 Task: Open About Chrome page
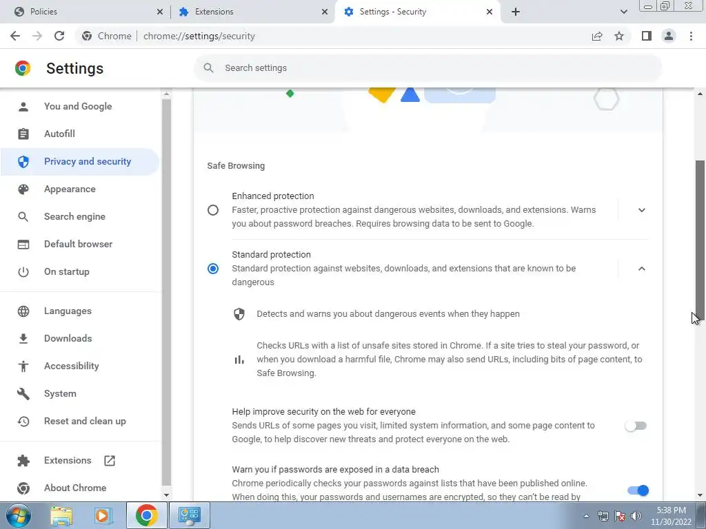[75, 488]
